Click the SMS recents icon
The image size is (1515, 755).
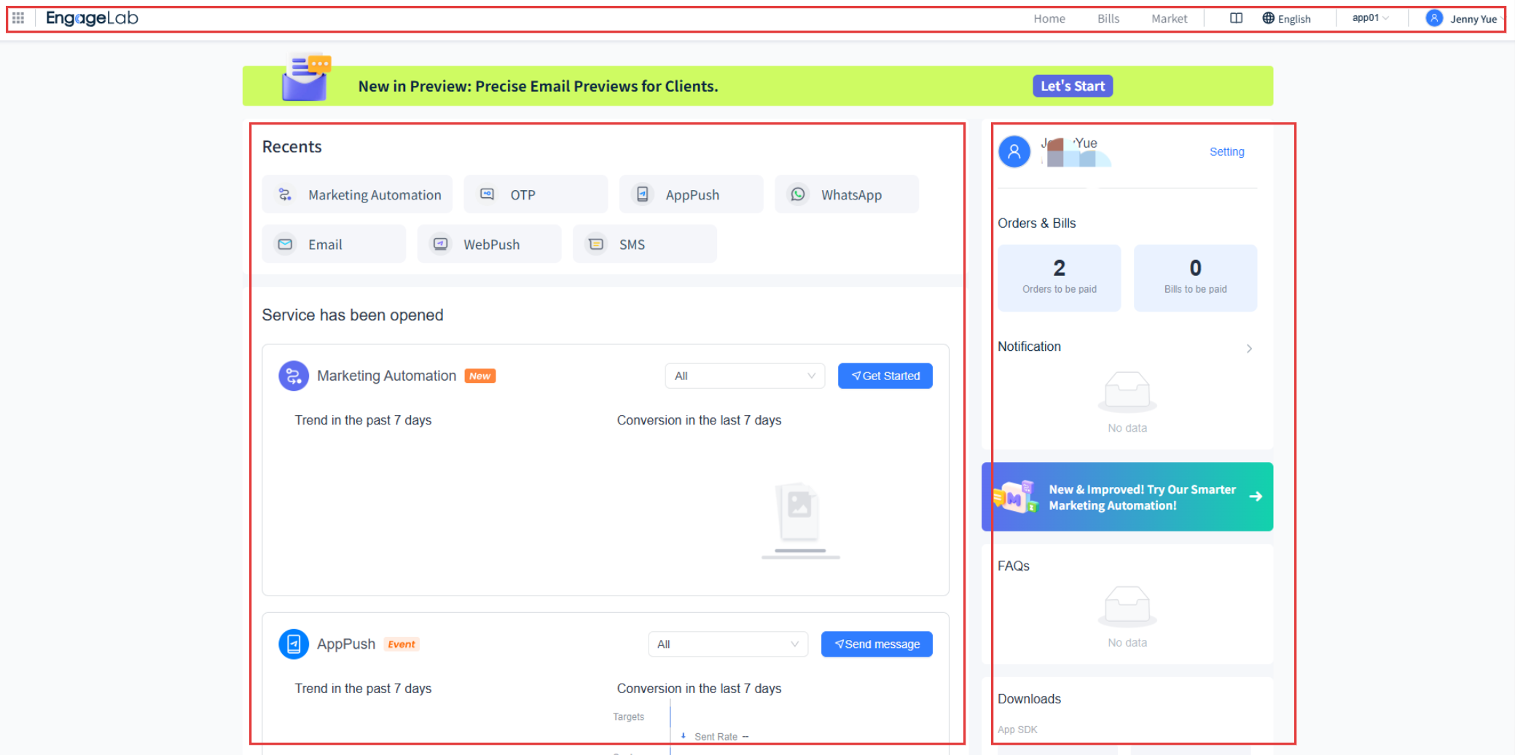tap(596, 244)
